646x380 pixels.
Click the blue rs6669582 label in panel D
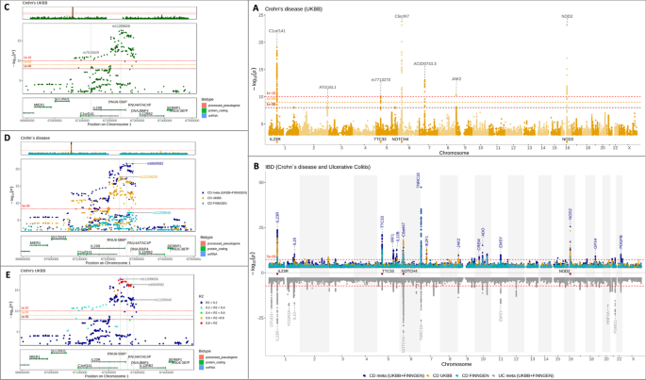click(155, 164)
